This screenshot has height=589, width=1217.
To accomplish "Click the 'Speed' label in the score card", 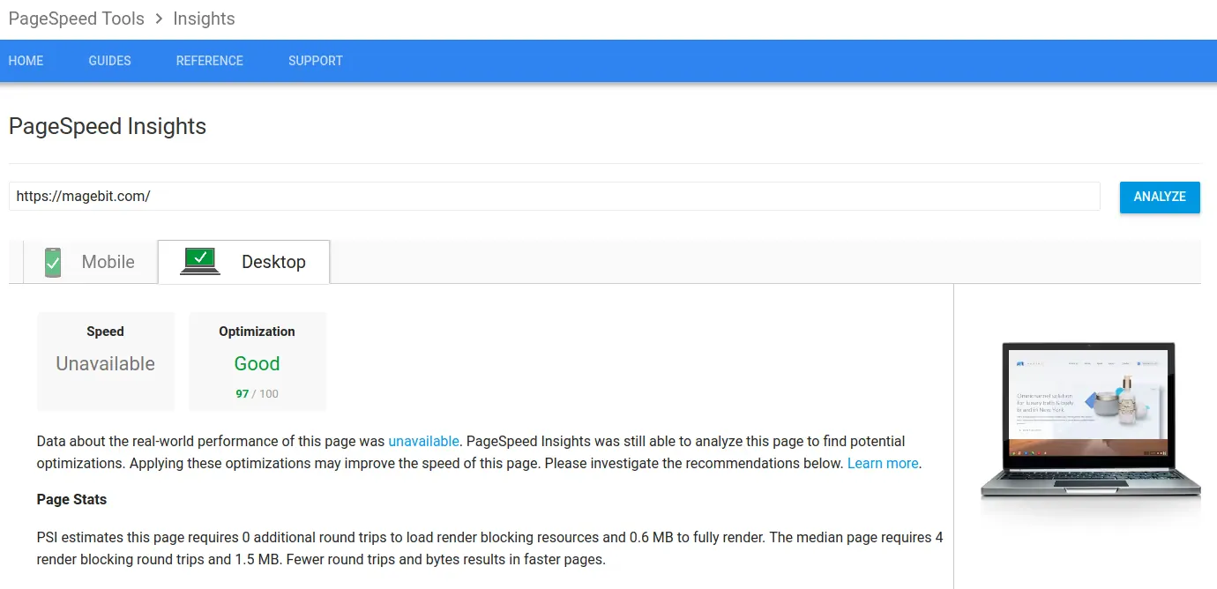I will pos(105,332).
